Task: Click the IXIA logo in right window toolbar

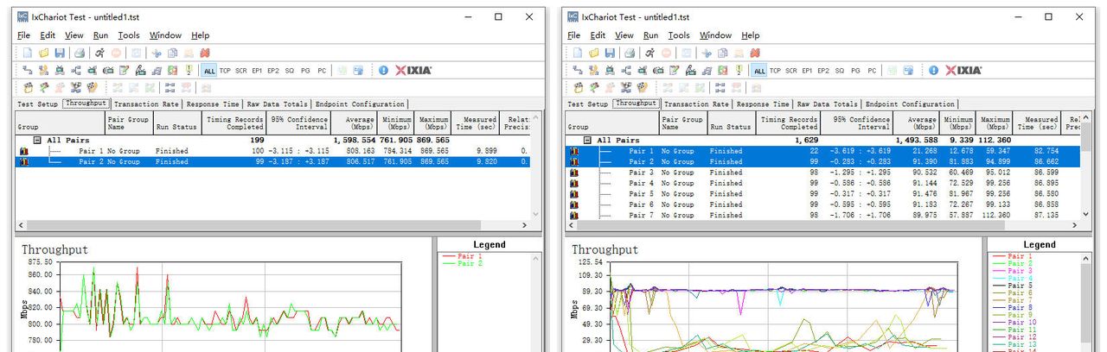Action: [963, 70]
